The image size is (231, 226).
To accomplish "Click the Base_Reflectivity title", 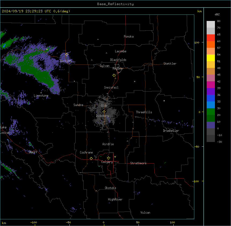I will pyautogui.click(x=115, y=4).
